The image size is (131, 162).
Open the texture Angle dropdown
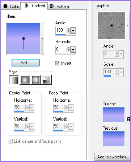(121, 54)
